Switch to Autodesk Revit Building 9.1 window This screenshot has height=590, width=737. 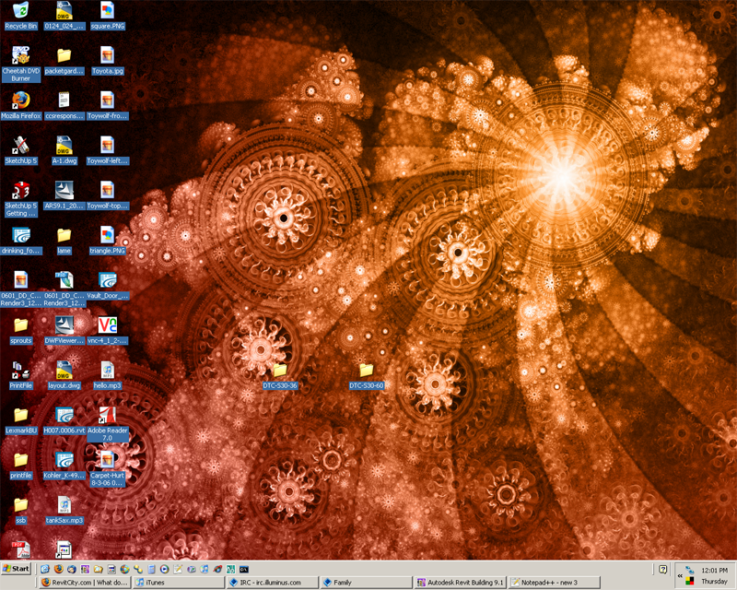coord(461,583)
